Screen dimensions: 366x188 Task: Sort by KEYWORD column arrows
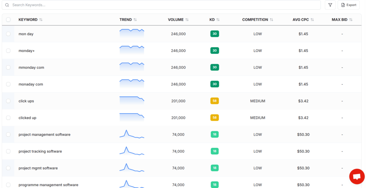coord(41,20)
